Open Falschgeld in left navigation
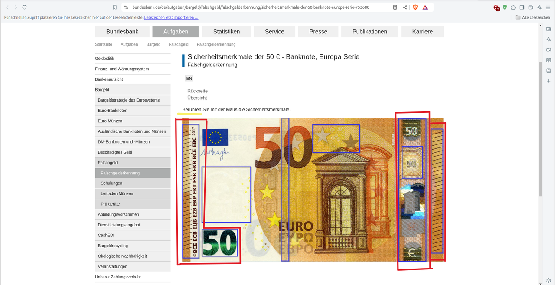 tap(133, 163)
